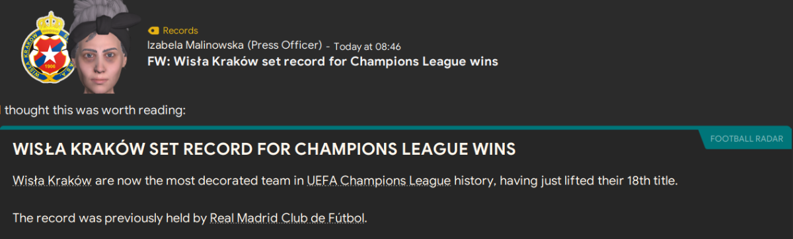Viewport: 793px width, 239px height.
Task: Click the yellow Records tag icon
Action: tap(153, 30)
